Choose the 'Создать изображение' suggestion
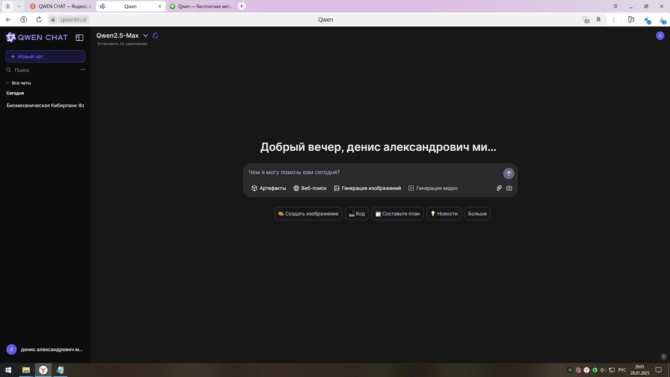This screenshot has height=377, width=670. pos(308,214)
